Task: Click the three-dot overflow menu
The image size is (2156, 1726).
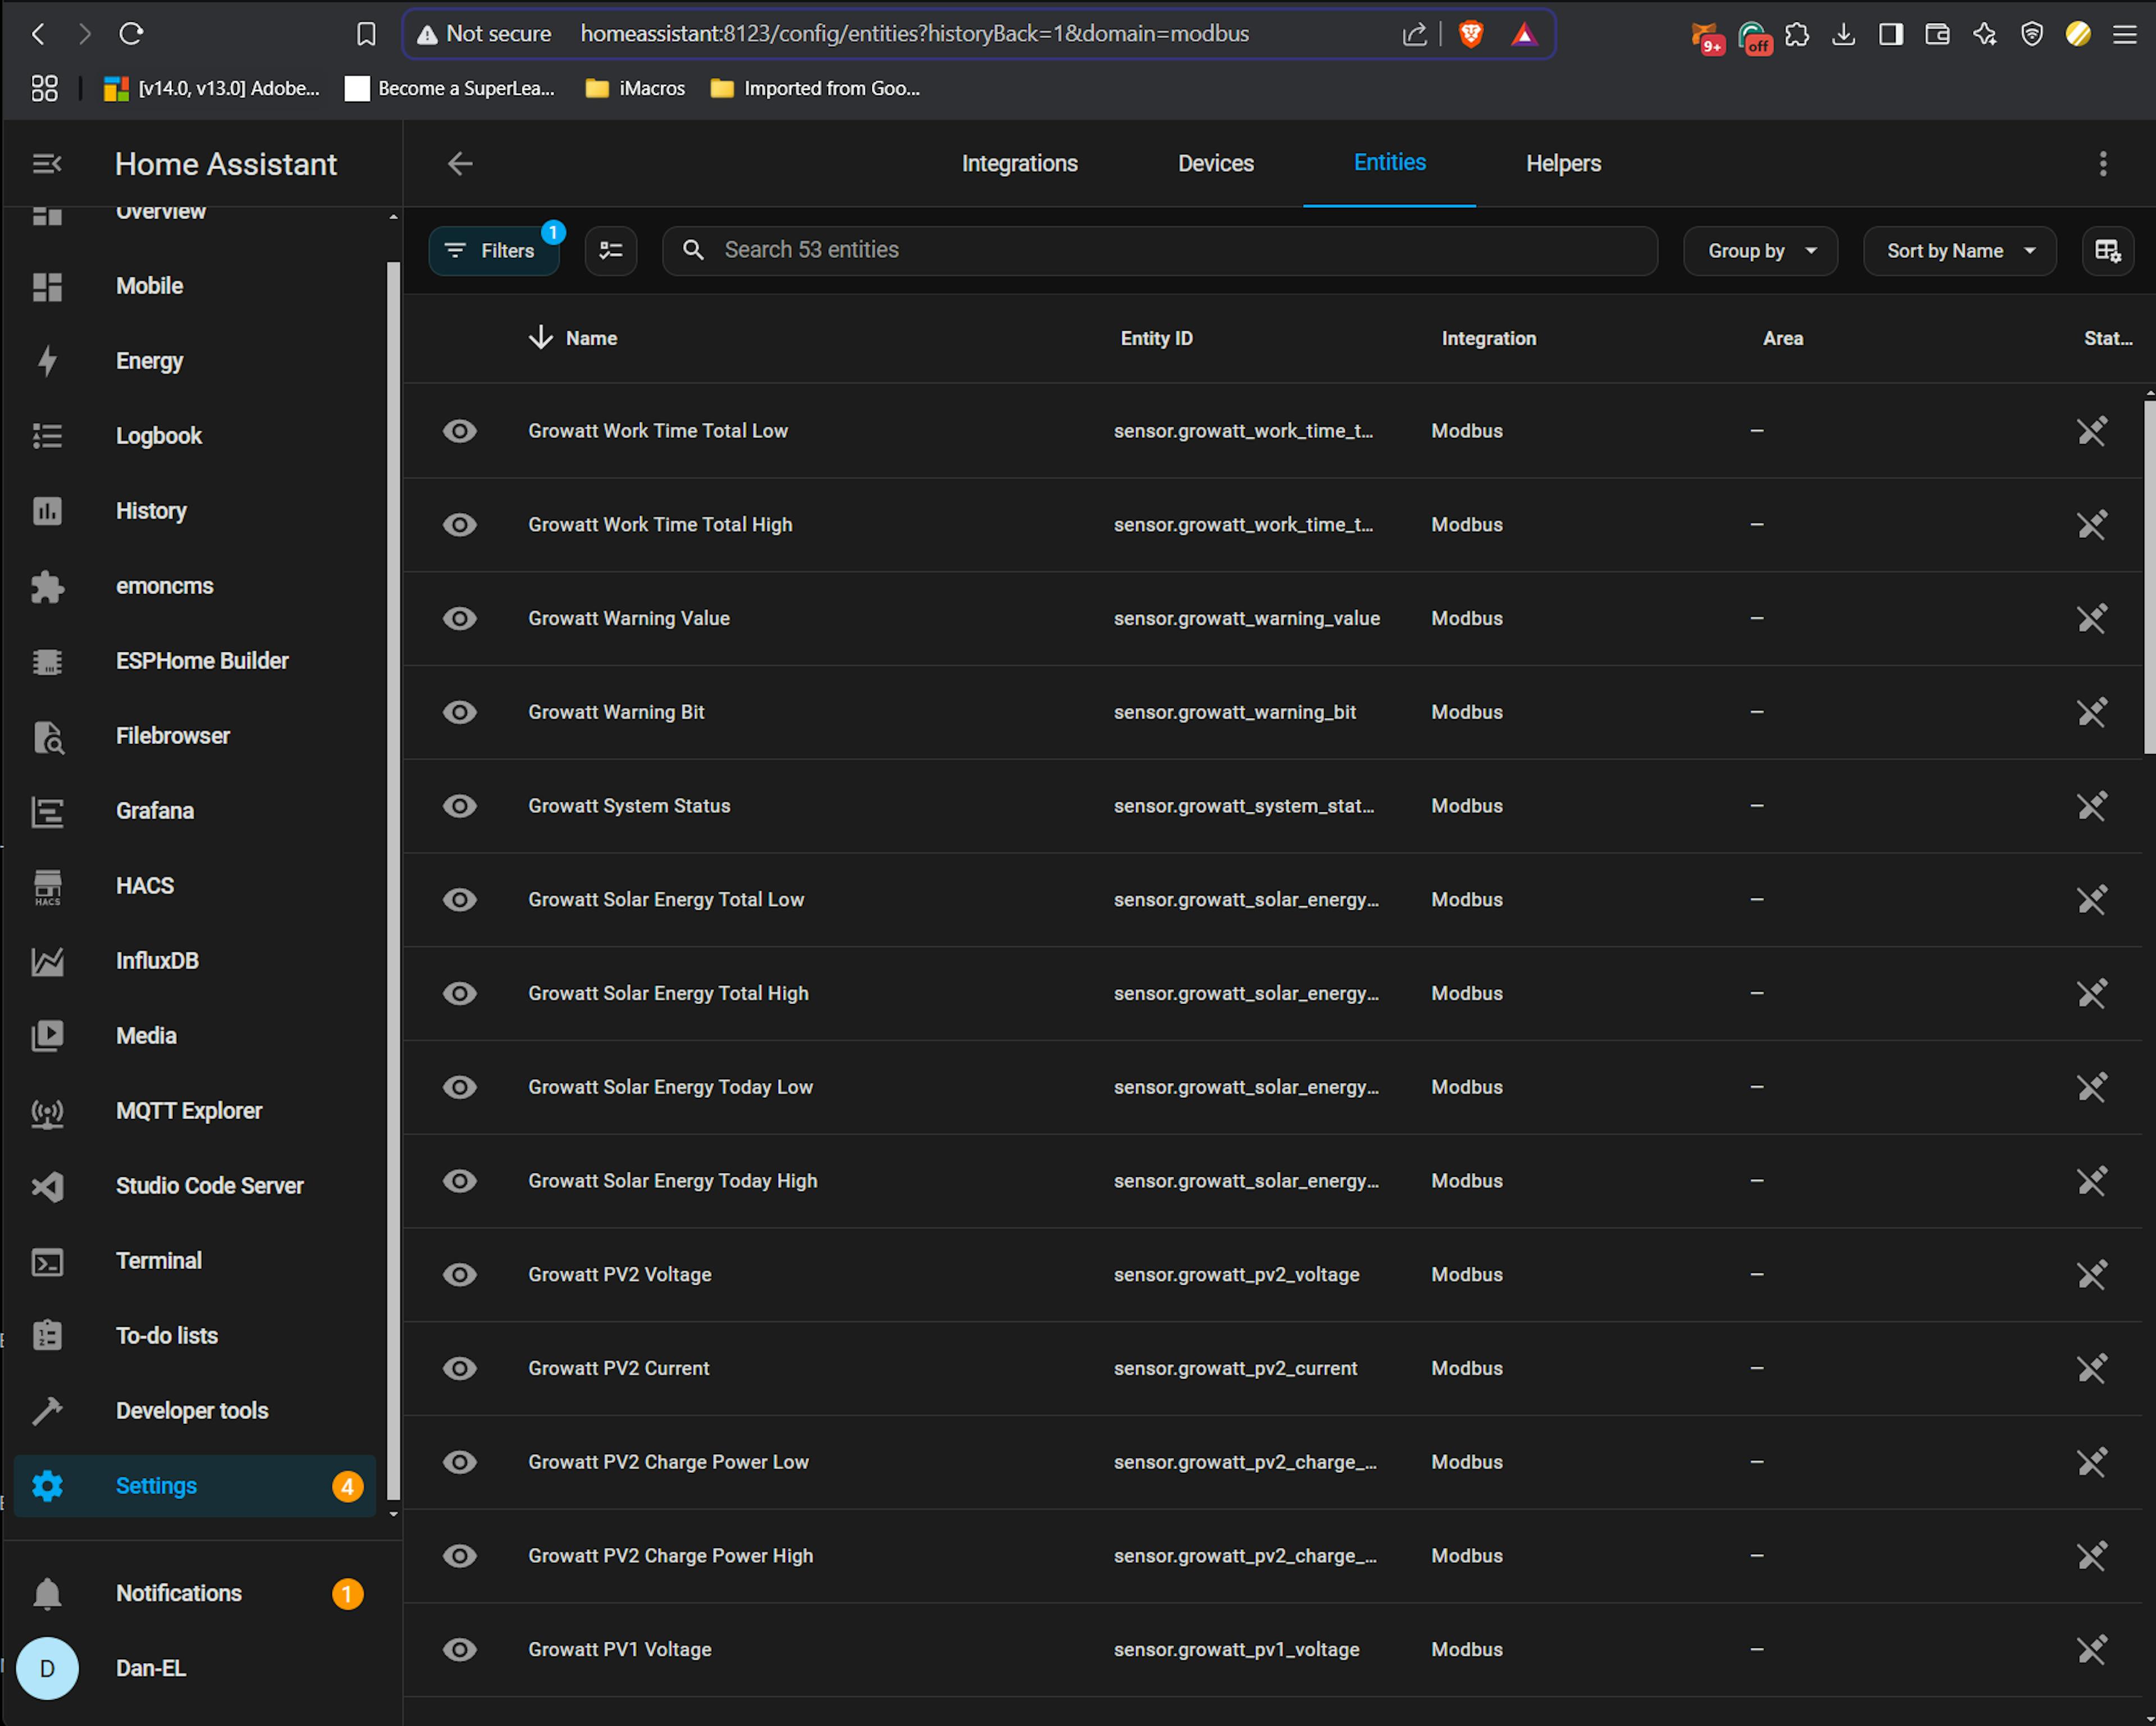Action: pos(2102,164)
